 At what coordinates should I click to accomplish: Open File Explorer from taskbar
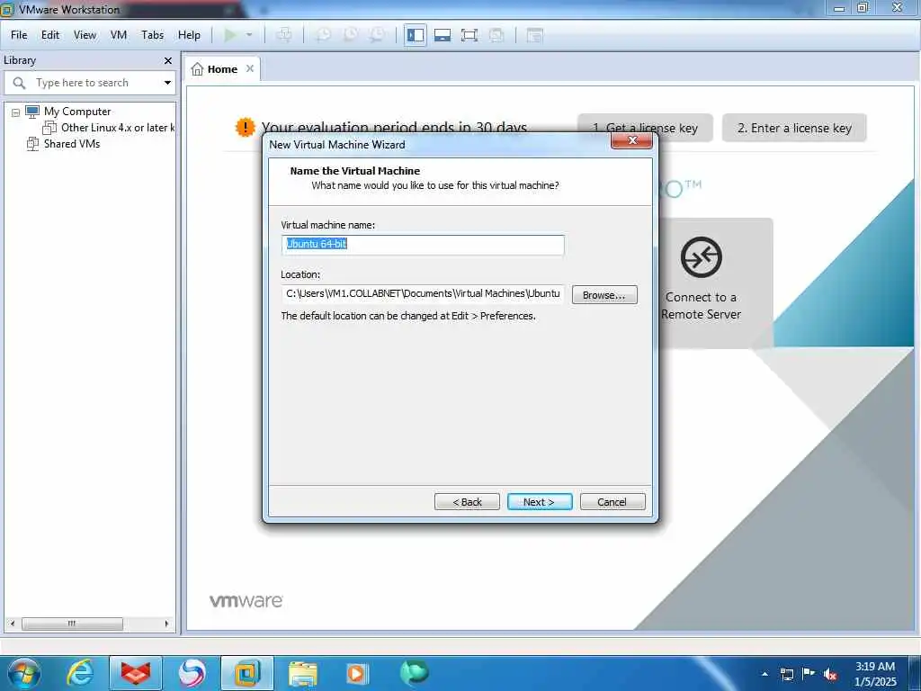point(303,673)
